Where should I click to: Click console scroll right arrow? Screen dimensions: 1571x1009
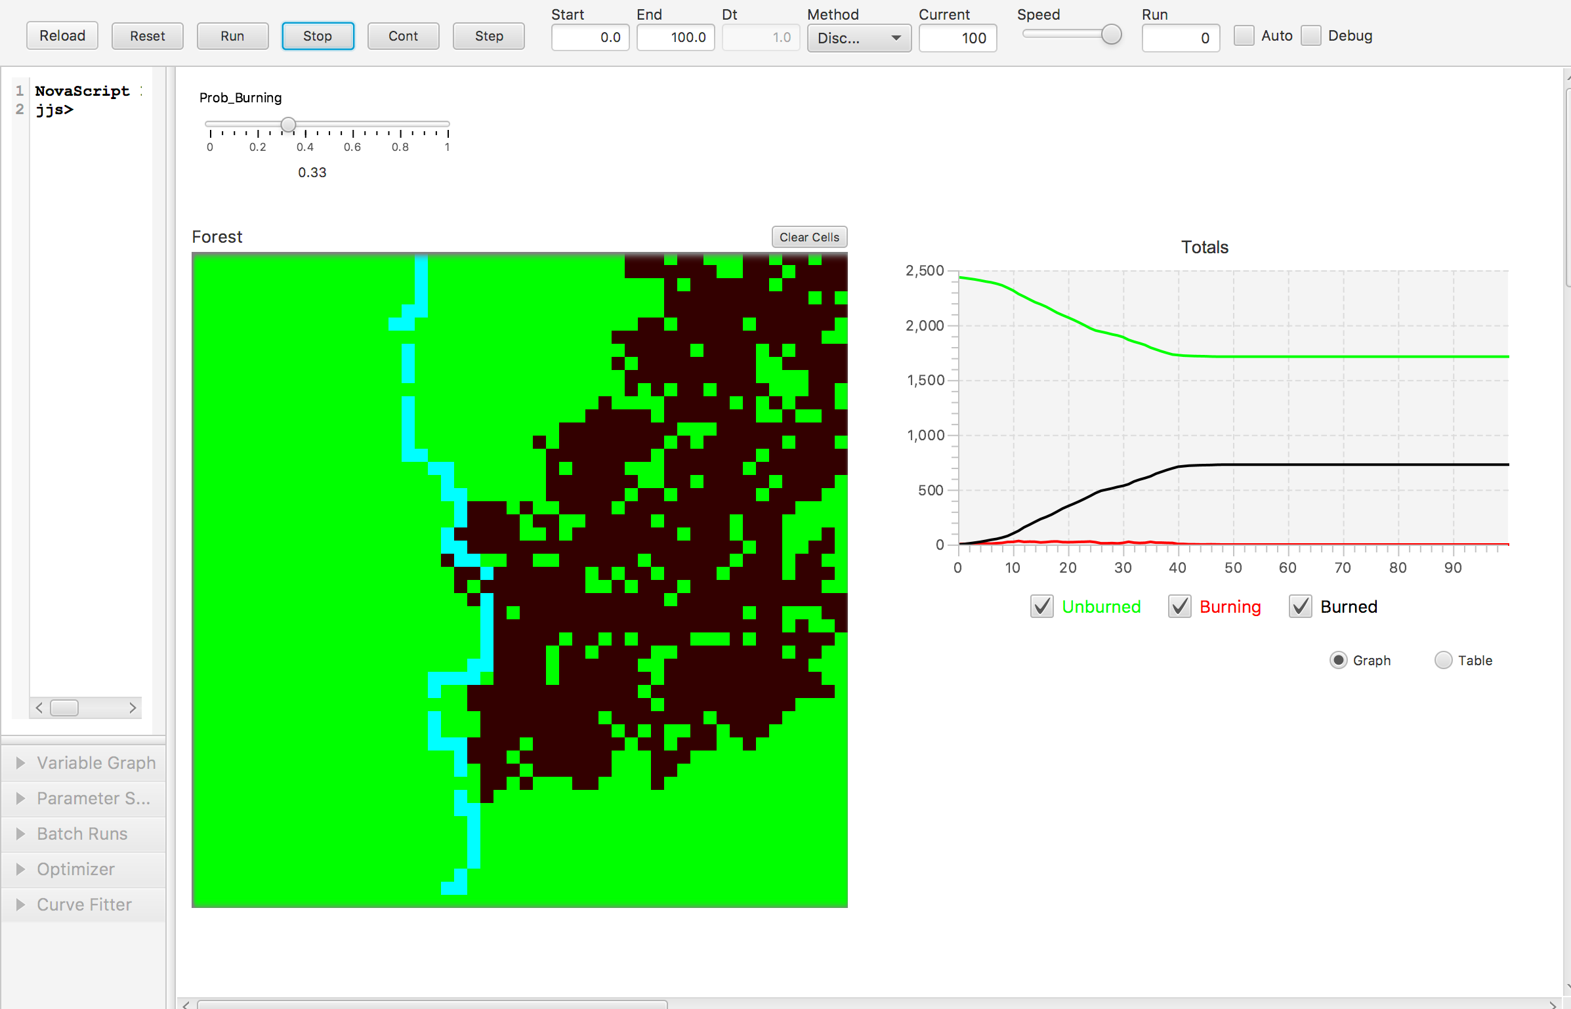click(x=133, y=707)
